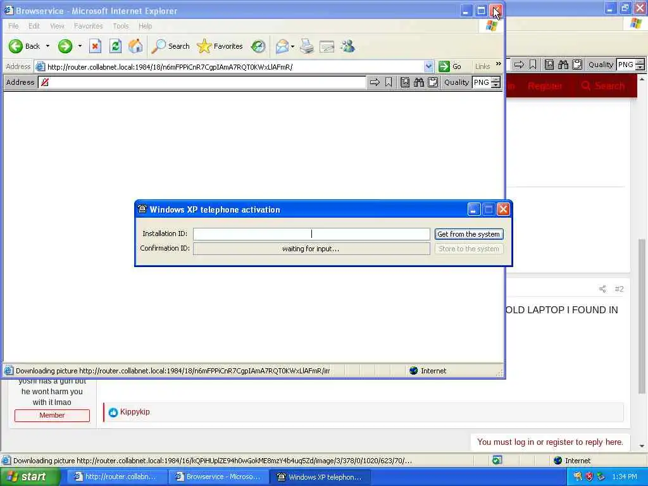
Task: Click the Refresh page icon
Action: point(115,46)
